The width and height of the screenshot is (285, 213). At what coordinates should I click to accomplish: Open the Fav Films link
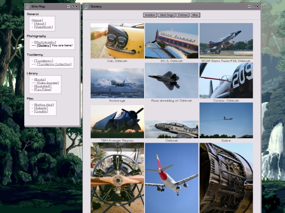click(43, 89)
